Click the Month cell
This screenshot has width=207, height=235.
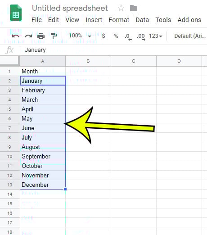[x=43, y=71]
